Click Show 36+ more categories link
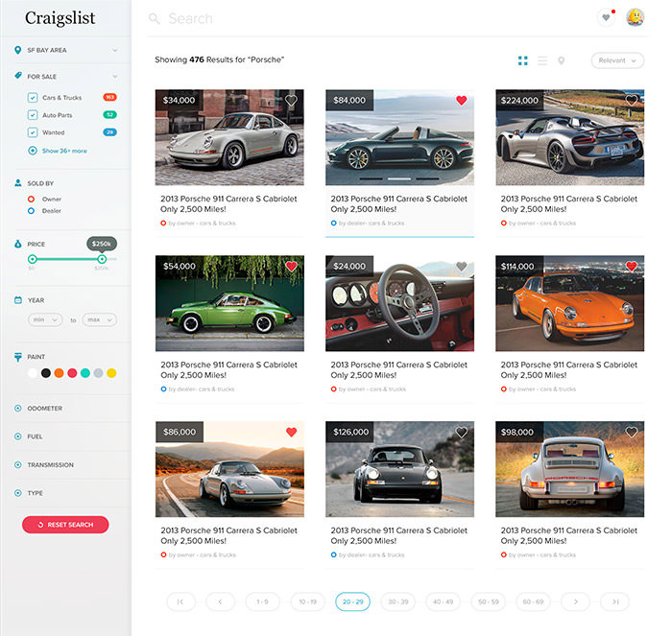The height and width of the screenshot is (636, 672). (64, 151)
